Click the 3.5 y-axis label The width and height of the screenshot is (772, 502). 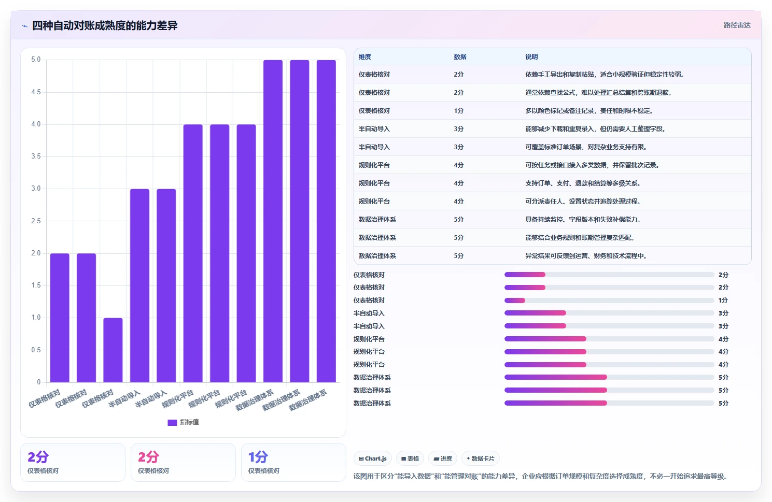click(x=36, y=156)
